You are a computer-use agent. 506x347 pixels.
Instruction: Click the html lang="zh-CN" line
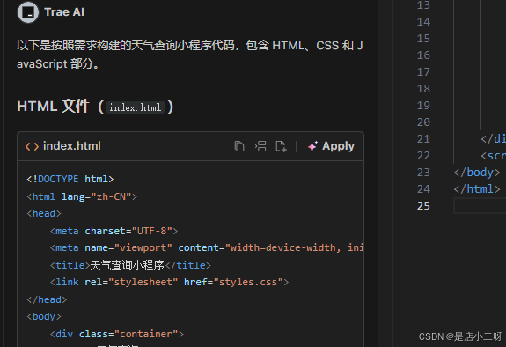(82, 196)
